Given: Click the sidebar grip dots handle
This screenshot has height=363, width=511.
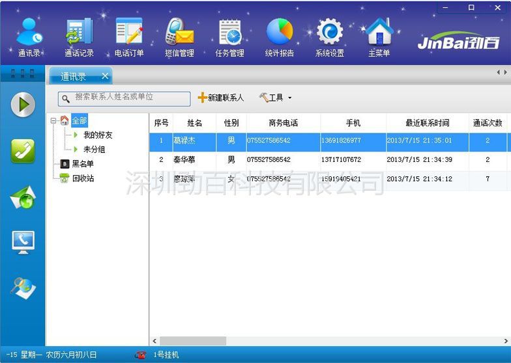Looking at the screenshot, I should pos(22,74).
